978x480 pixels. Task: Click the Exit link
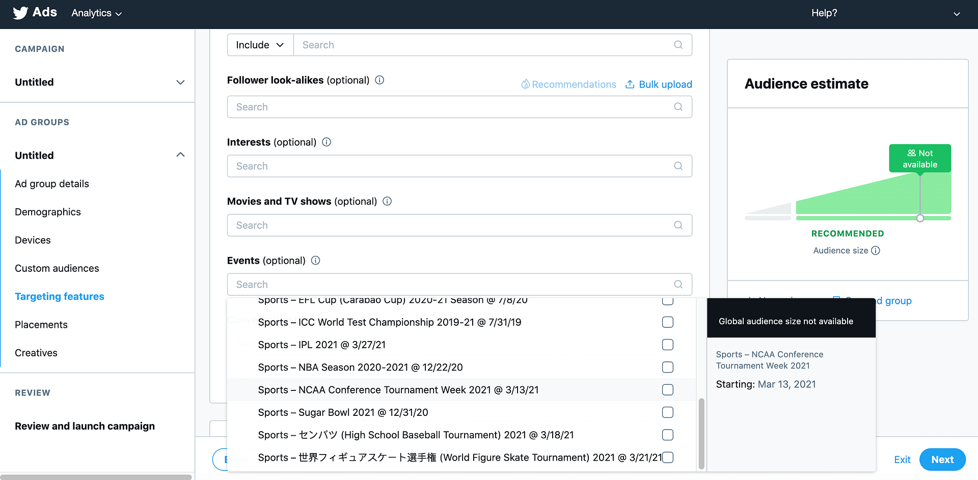coord(902,460)
